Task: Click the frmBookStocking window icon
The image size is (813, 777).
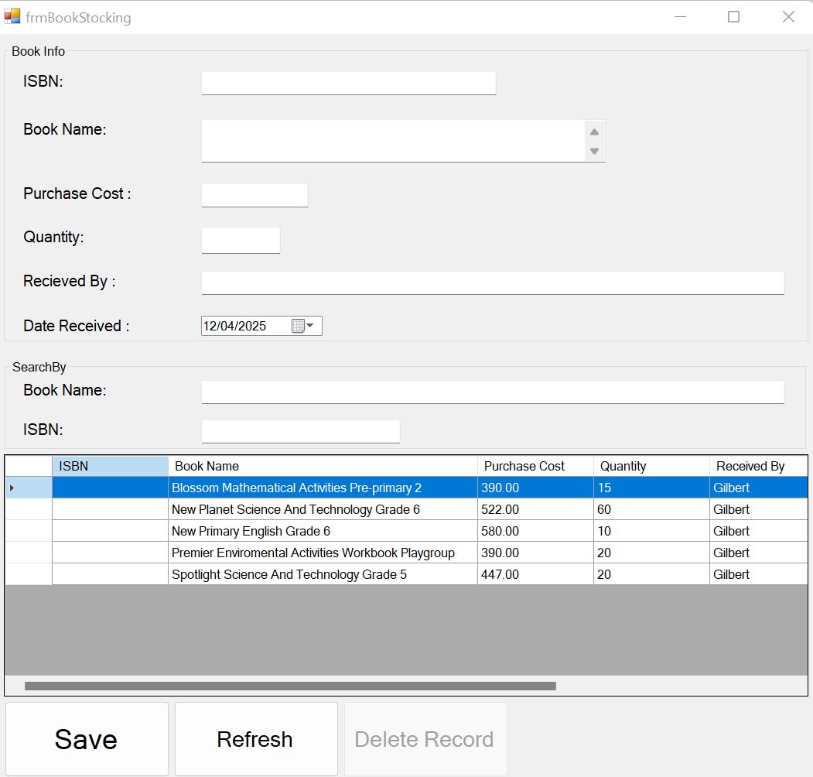Action: 12,16
